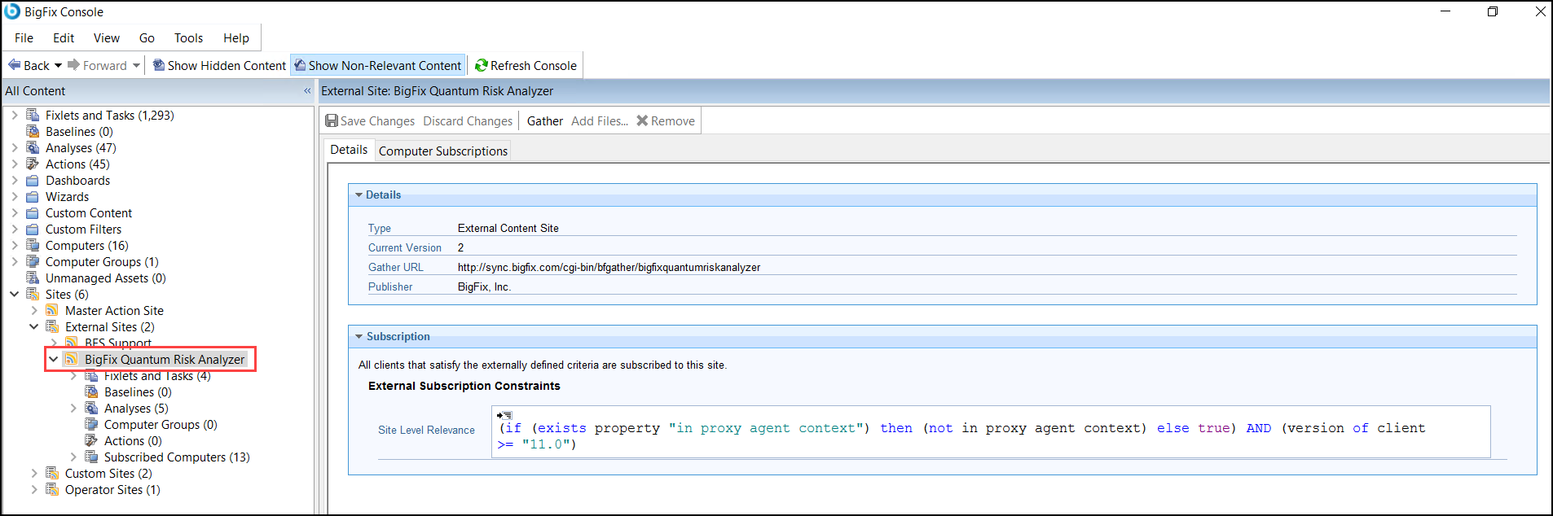The height and width of the screenshot is (516, 1553).
Task: Click the External Sites (2) icon
Action: (x=52, y=326)
